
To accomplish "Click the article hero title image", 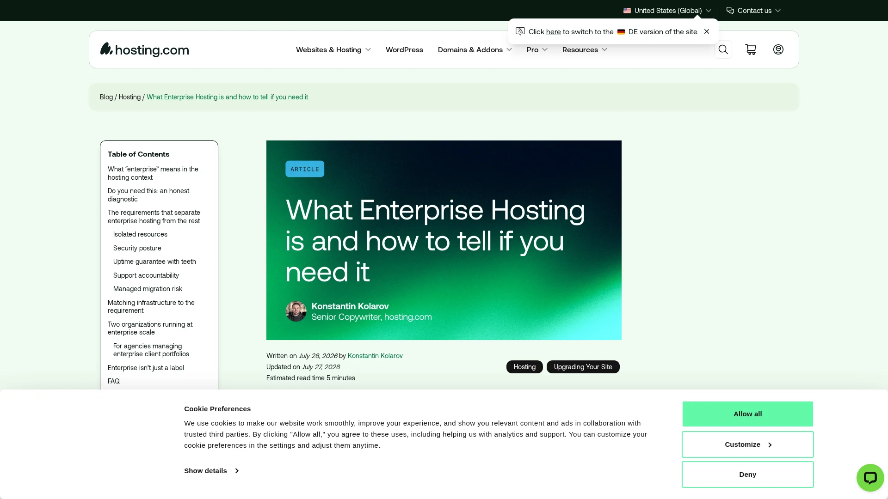I will click(x=444, y=240).
